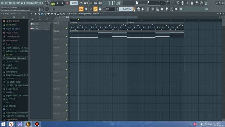Toggle mute switch for Track 1
Screen dimensions: 225x127
coord(67,29)
